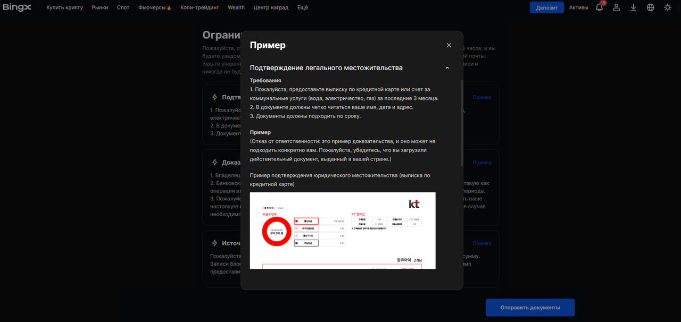
Task: Go to Рынки page
Action: pyautogui.click(x=99, y=7)
